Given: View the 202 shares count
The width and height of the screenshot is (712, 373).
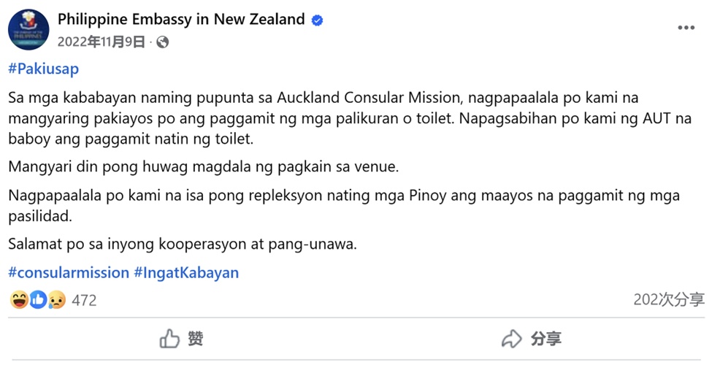Looking at the screenshot, I should point(668,299).
